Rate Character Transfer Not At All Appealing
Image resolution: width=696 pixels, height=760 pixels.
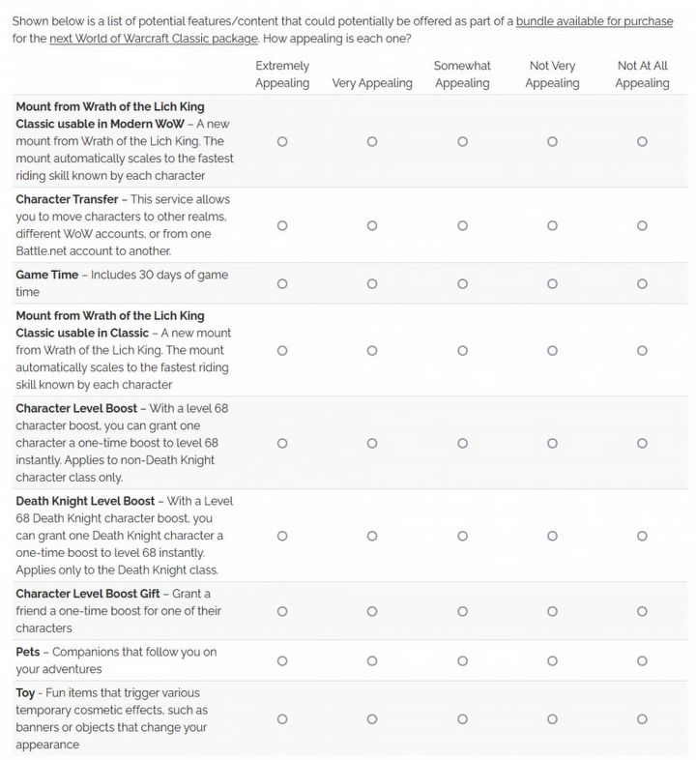point(642,225)
